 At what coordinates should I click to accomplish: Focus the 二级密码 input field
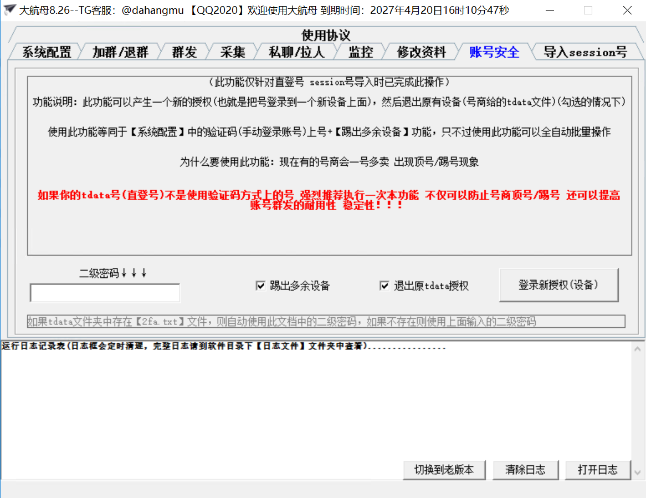click(x=105, y=293)
